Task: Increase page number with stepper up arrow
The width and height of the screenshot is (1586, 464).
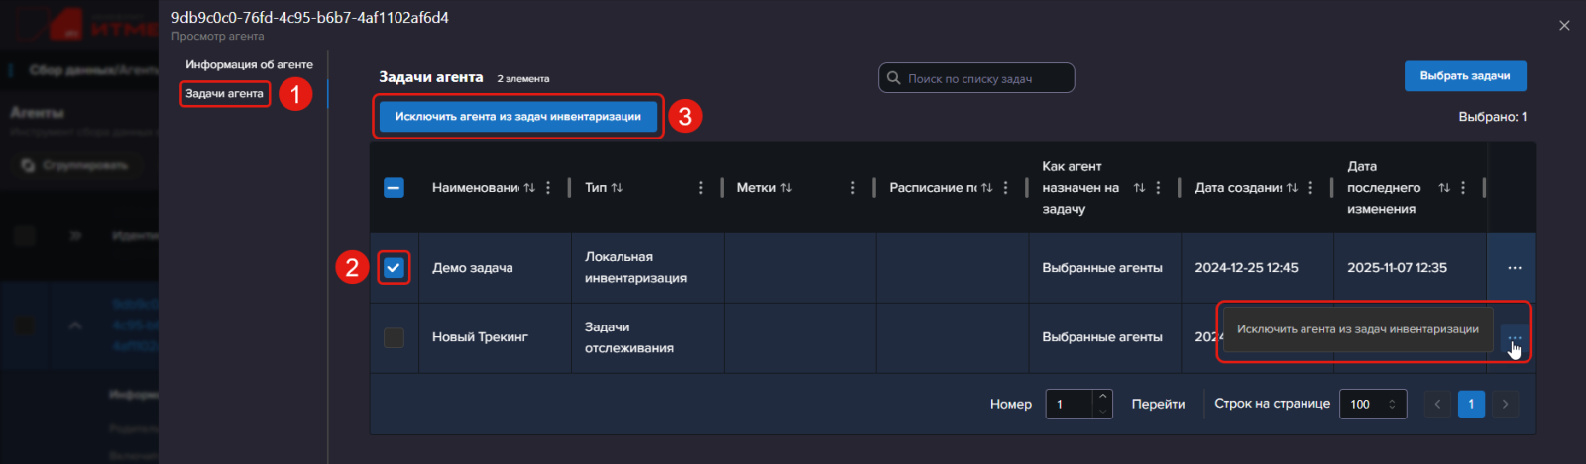Action: [x=1102, y=397]
